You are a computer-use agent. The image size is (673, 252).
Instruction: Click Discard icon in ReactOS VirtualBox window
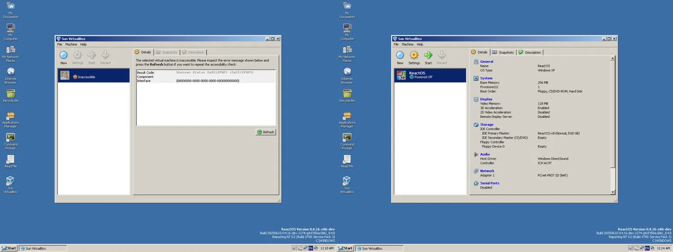[x=442, y=55]
